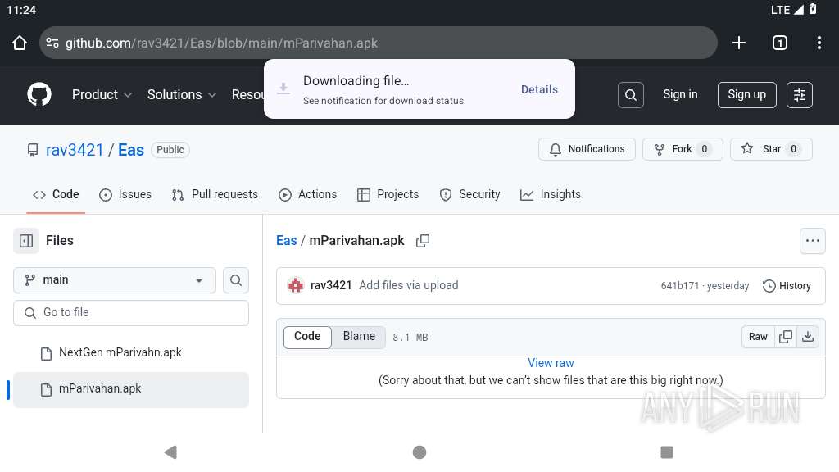Click the View raw link
Viewport: 839px width, 472px height.
click(551, 363)
